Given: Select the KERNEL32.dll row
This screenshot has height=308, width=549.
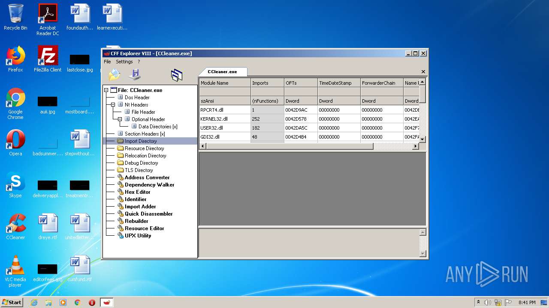Looking at the screenshot, I should pos(309,119).
